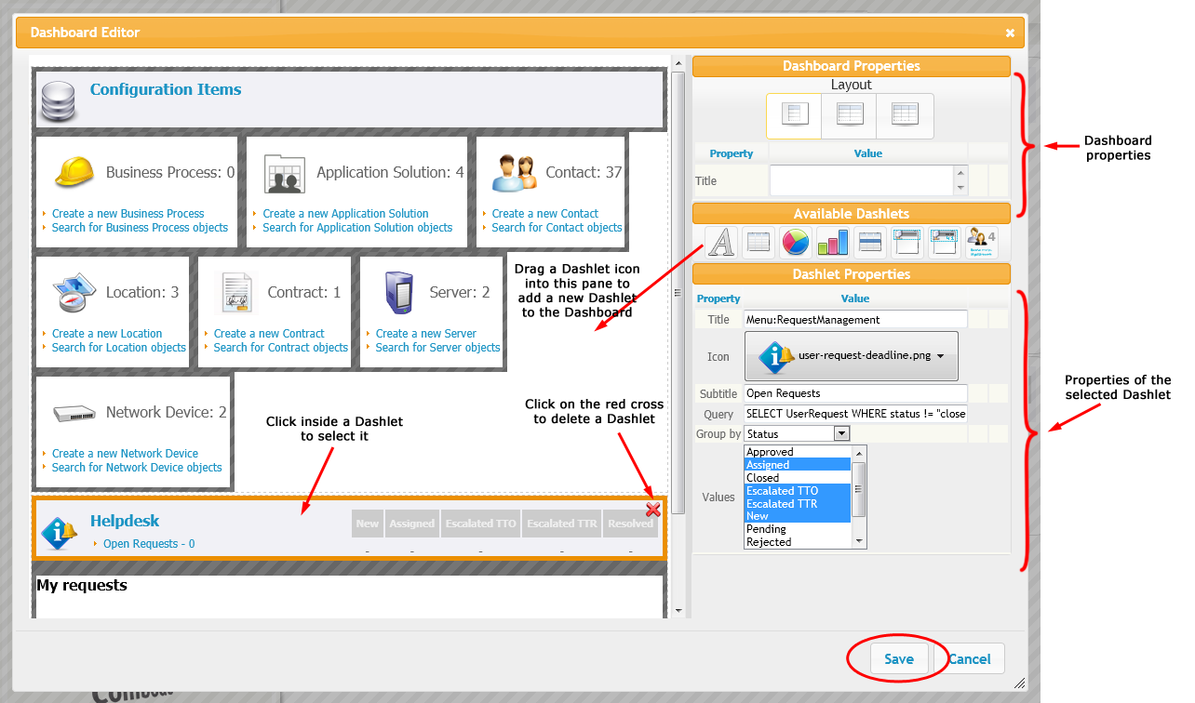Image resolution: width=1195 pixels, height=703 pixels.
Task: Click the Assigned status column header
Action: coord(411,523)
